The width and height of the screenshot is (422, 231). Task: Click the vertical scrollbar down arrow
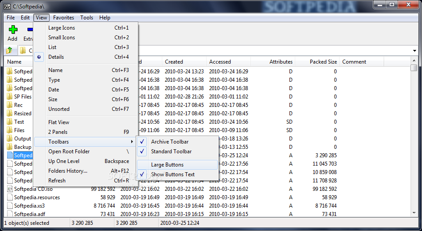[x=414, y=213]
